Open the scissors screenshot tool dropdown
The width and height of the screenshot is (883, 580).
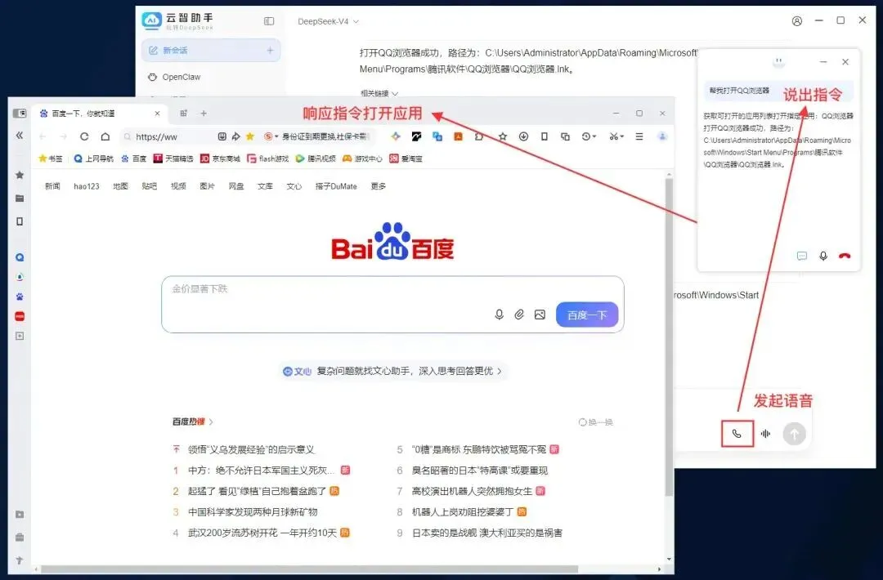tap(616, 136)
